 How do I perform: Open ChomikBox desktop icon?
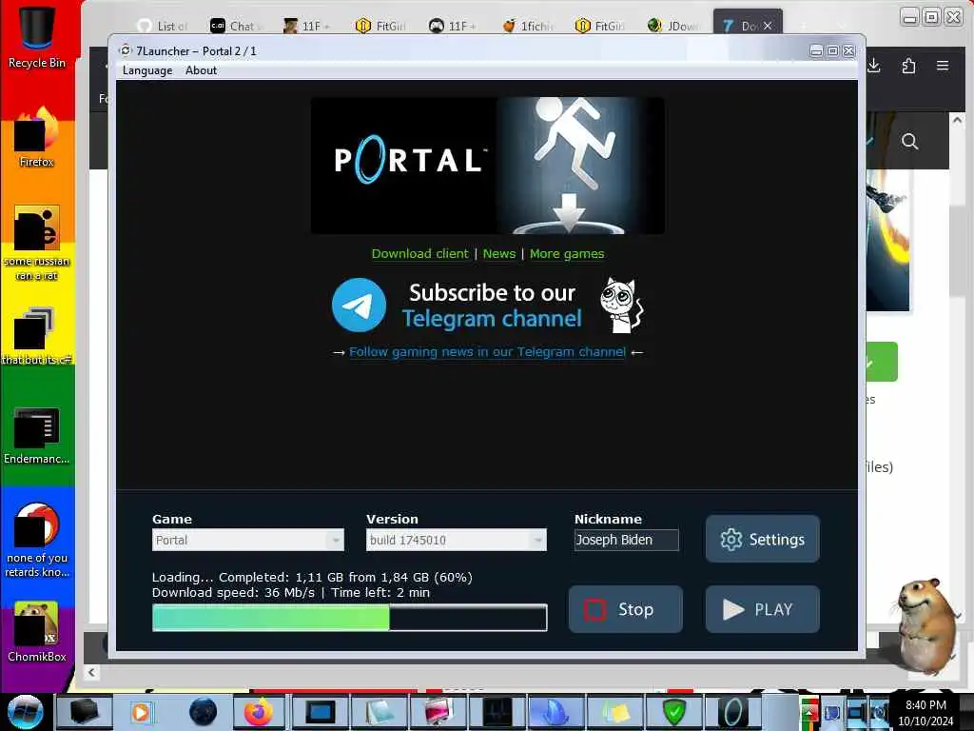[x=37, y=632]
